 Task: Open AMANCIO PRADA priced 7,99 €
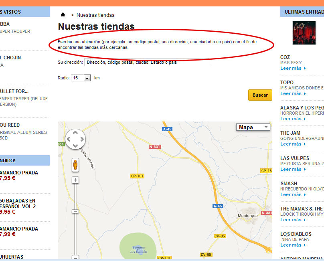click(19, 229)
